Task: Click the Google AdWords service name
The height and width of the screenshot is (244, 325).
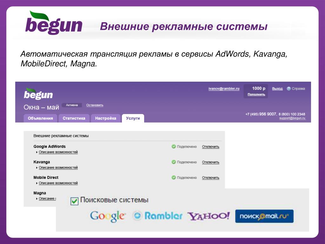Action: point(50,146)
